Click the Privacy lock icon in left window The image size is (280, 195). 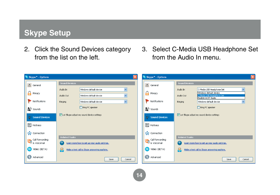pyautogui.click(x=29, y=93)
